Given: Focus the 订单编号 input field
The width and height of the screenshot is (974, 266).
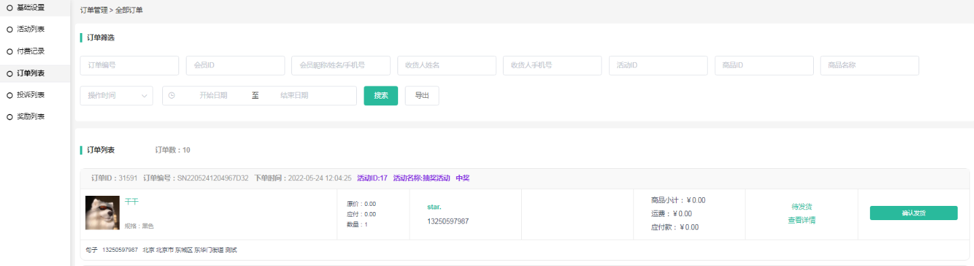Looking at the screenshot, I should (x=129, y=65).
